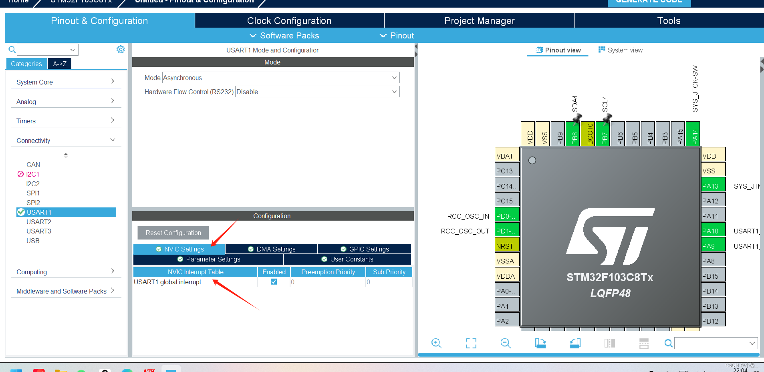Screen dimensions: 764x372
Task: Fit the chip to the screen
Action: tap(471, 343)
